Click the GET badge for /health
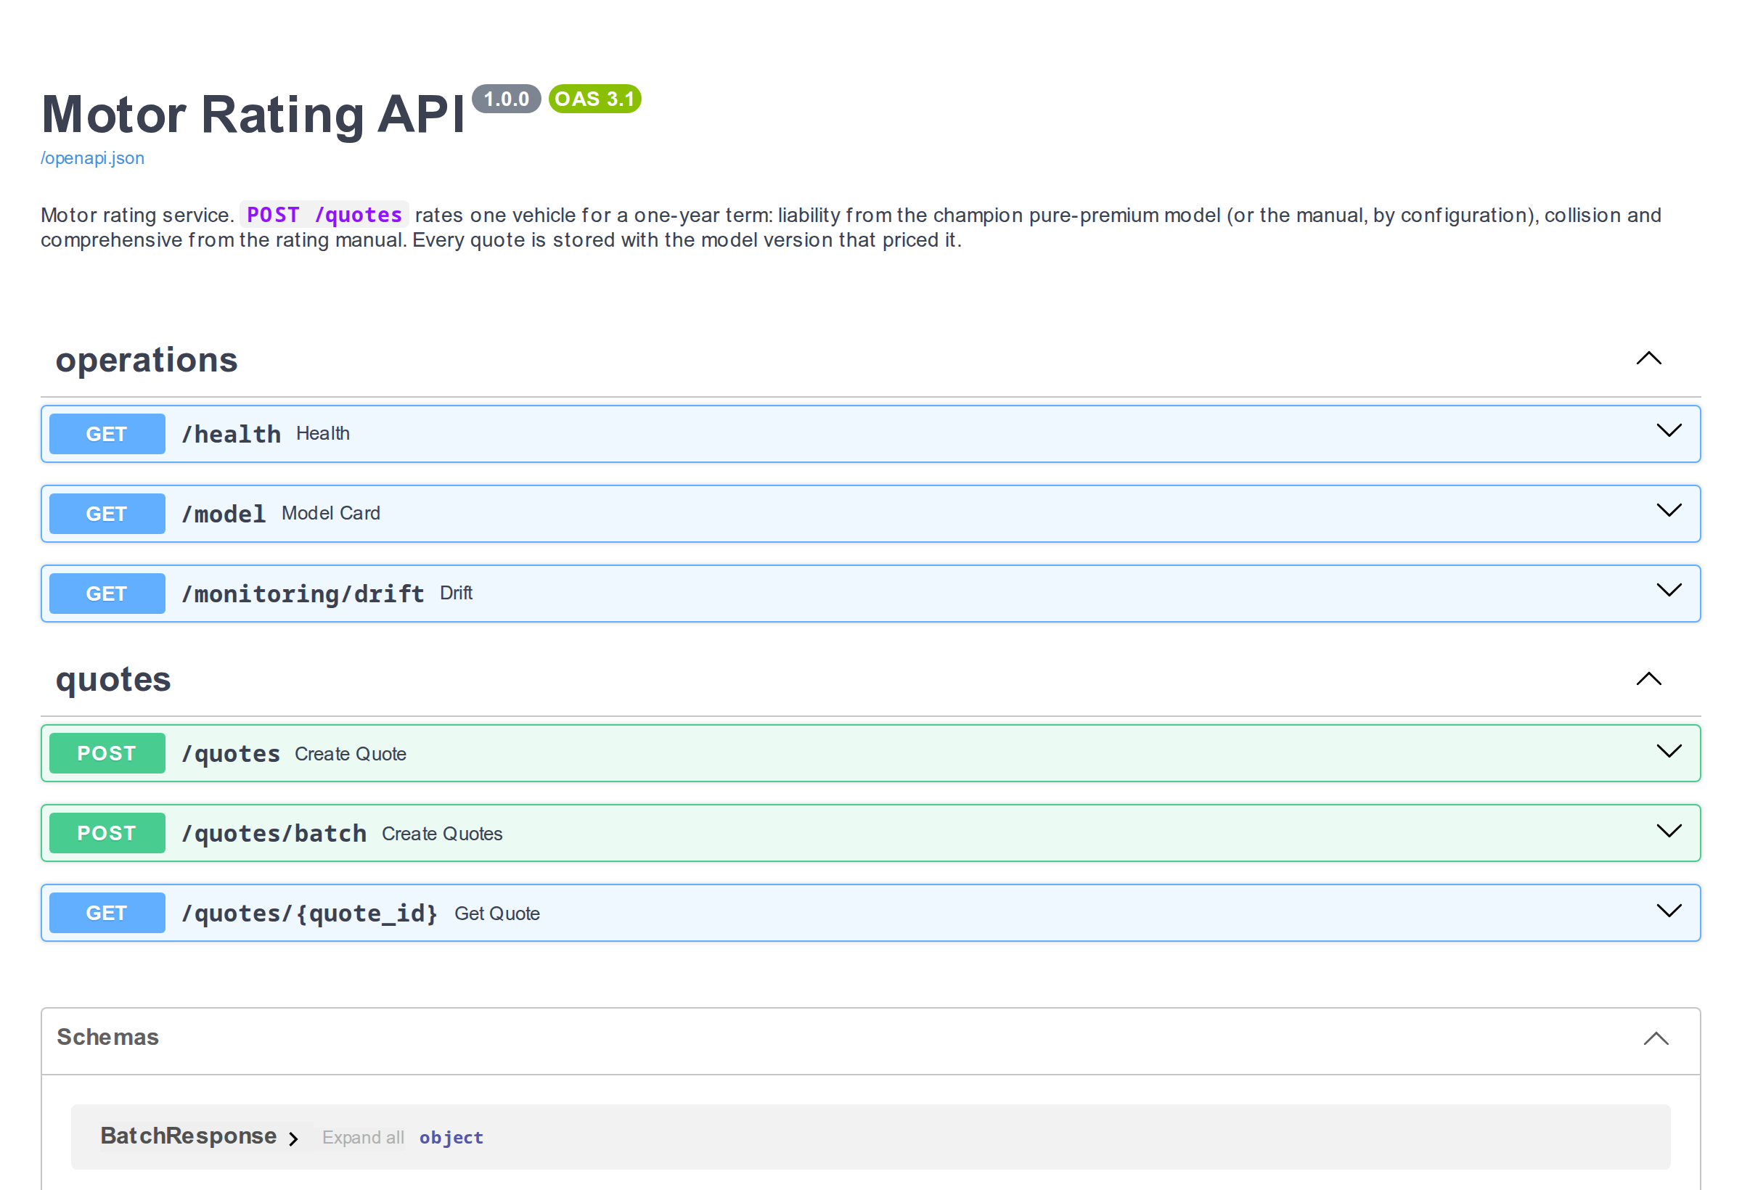The image size is (1742, 1190). click(107, 434)
